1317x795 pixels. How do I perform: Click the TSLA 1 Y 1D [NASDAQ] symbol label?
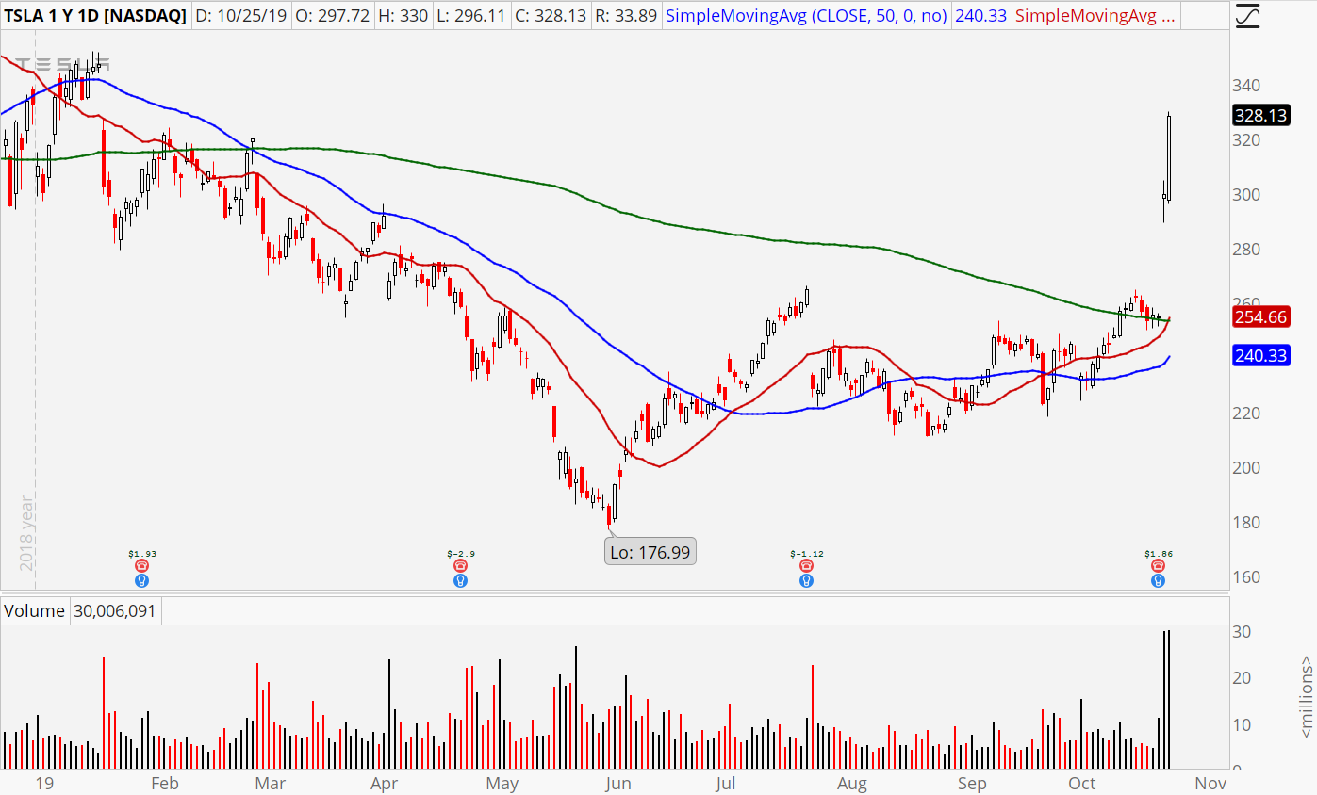tap(95, 15)
